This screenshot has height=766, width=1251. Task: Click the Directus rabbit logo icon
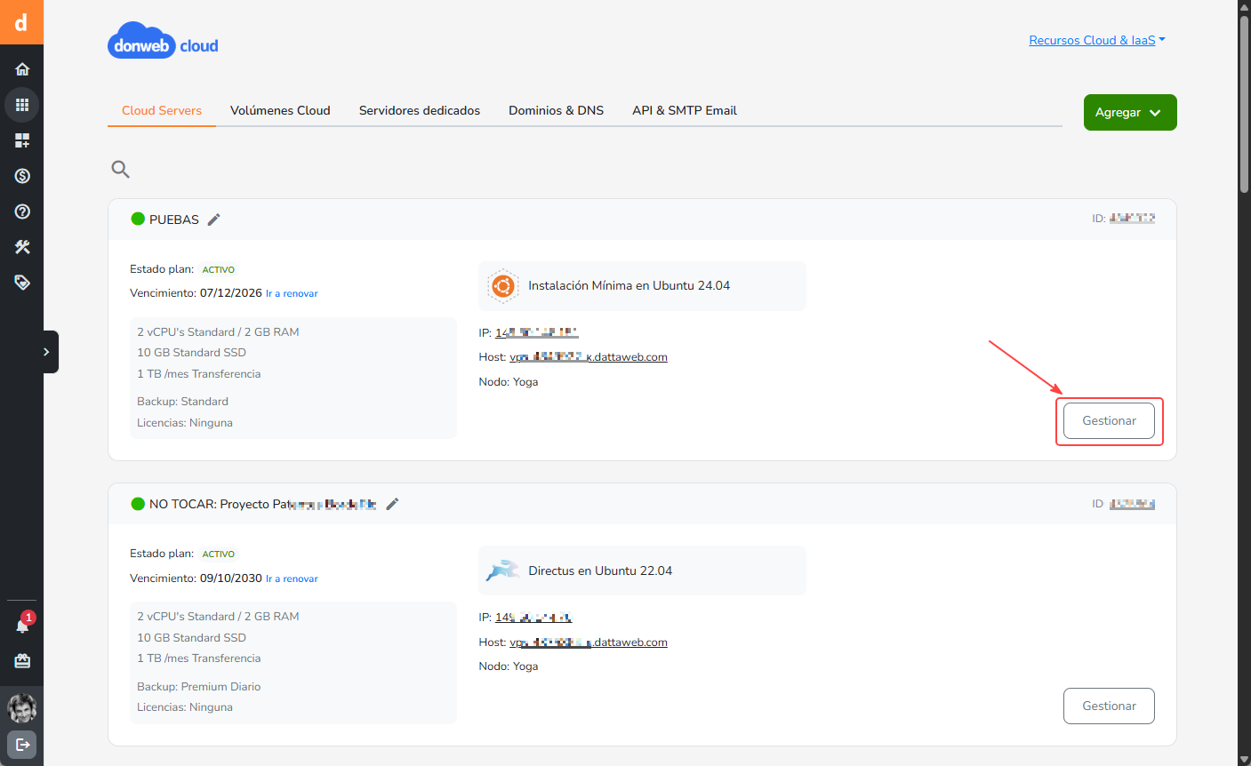[x=502, y=571]
